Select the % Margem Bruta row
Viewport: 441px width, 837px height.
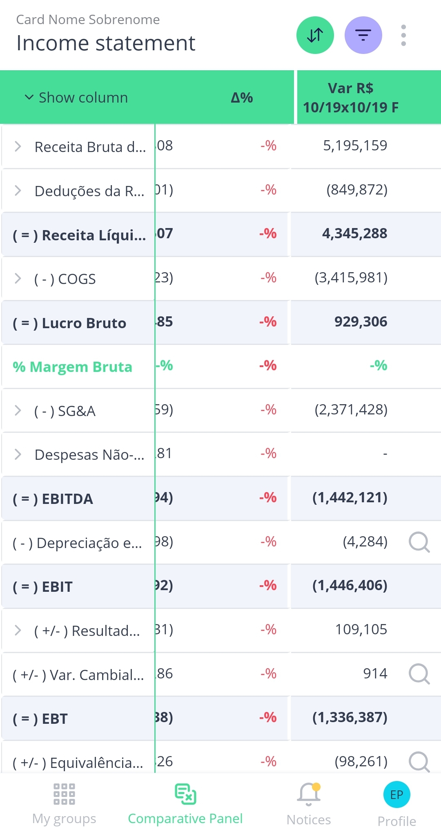[x=73, y=367]
